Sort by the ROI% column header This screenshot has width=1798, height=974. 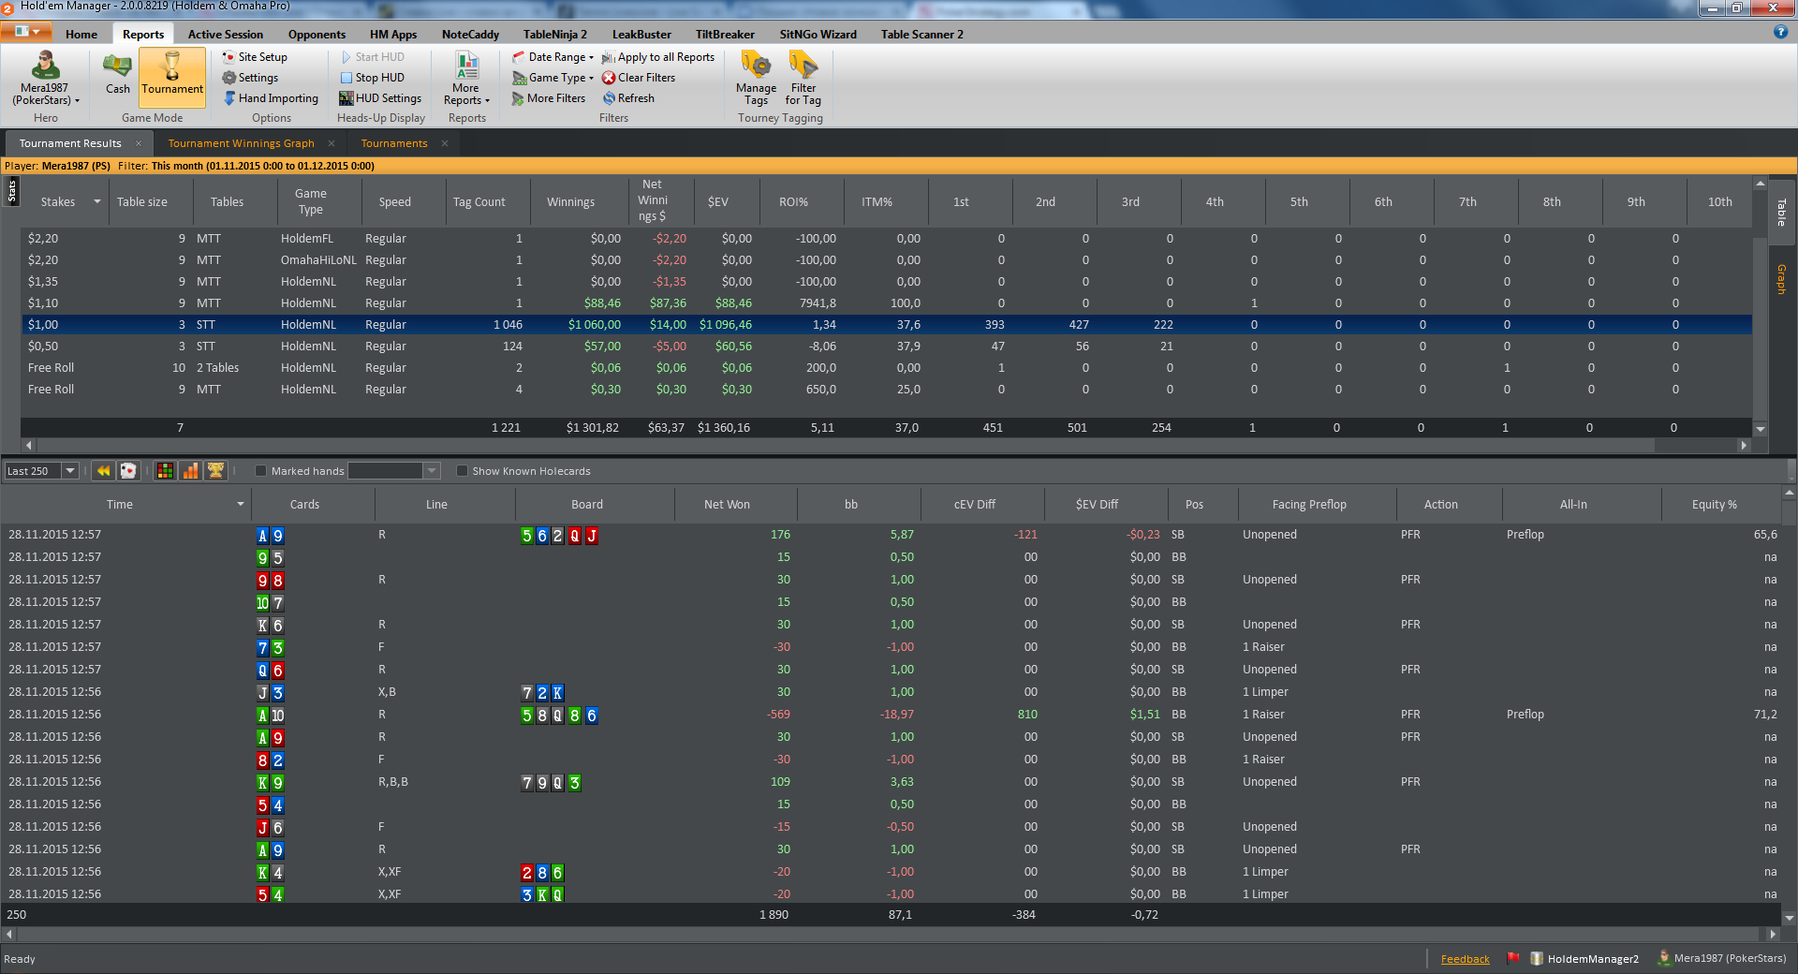(793, 202)
